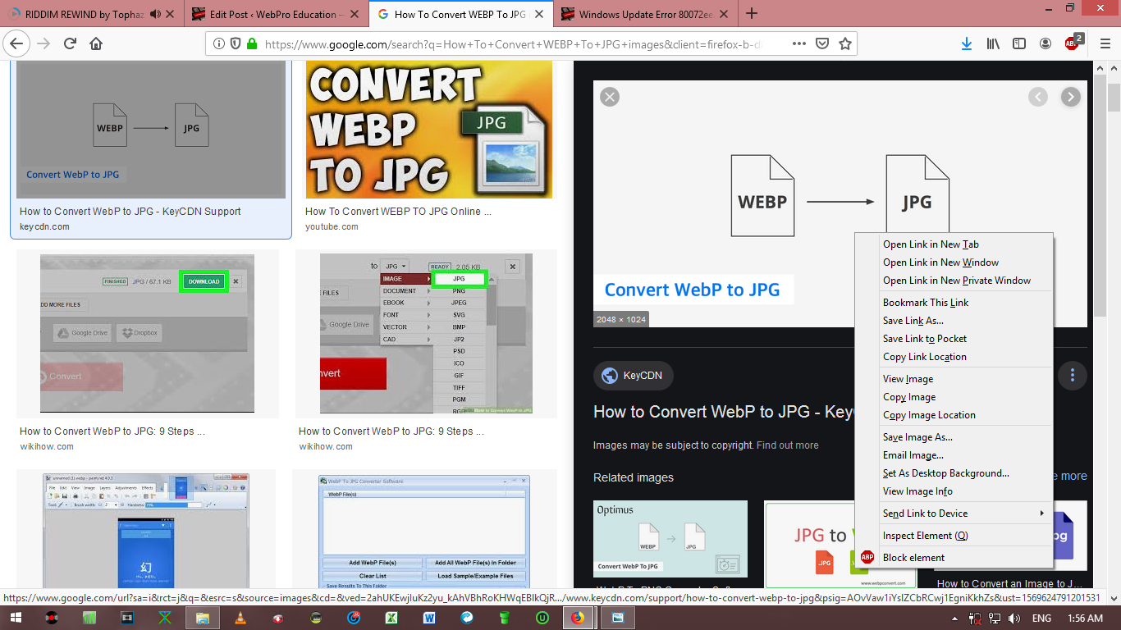This screenshot has height=630, width=1121.
Task: Open the page actions three-dot menu
Action: 798,43
